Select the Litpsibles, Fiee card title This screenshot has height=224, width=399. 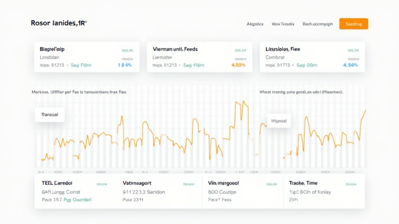coord(282,49)
